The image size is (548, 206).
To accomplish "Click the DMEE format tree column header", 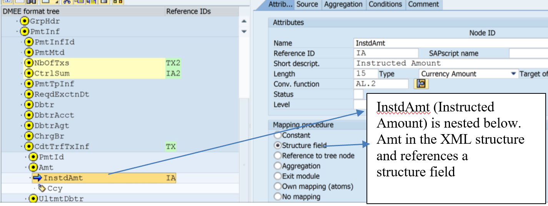I will 82,12.
